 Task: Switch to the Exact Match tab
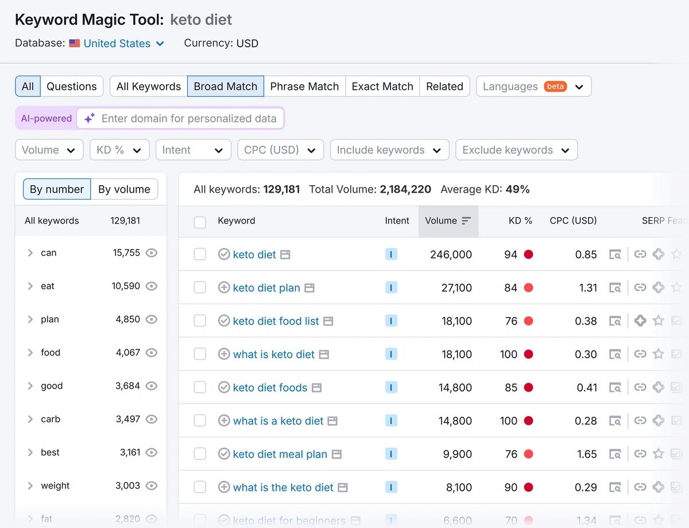click(382, 86)
